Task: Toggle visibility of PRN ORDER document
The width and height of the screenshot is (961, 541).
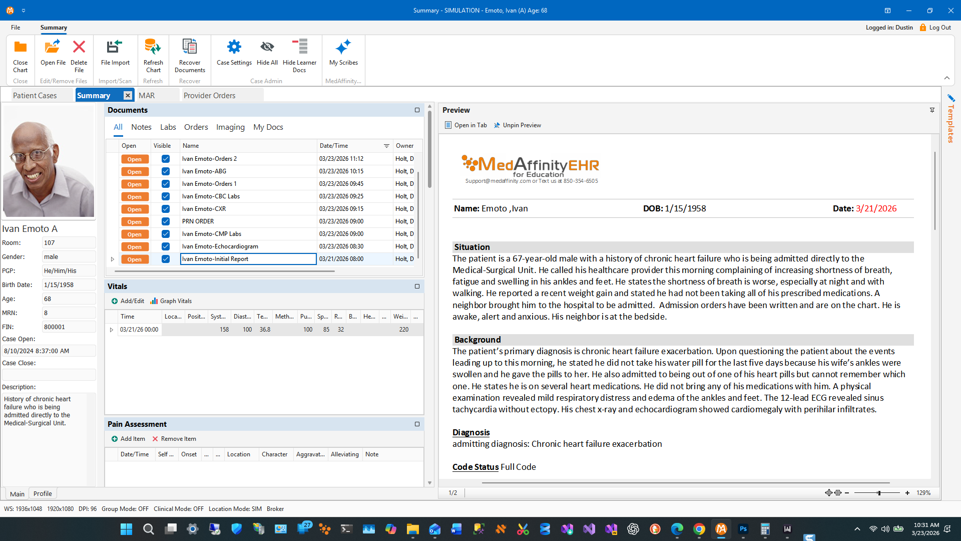Action: point(166,221)
